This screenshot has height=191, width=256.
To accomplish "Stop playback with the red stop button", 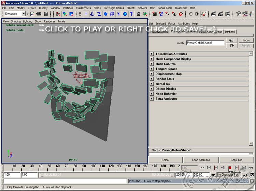I will 230,168.
